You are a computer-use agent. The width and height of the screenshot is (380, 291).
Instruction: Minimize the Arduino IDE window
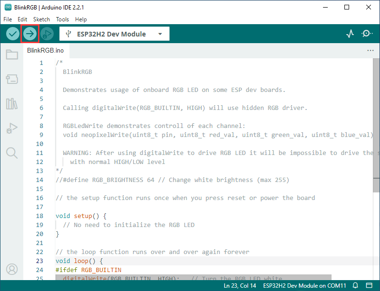tap(325, 7)
